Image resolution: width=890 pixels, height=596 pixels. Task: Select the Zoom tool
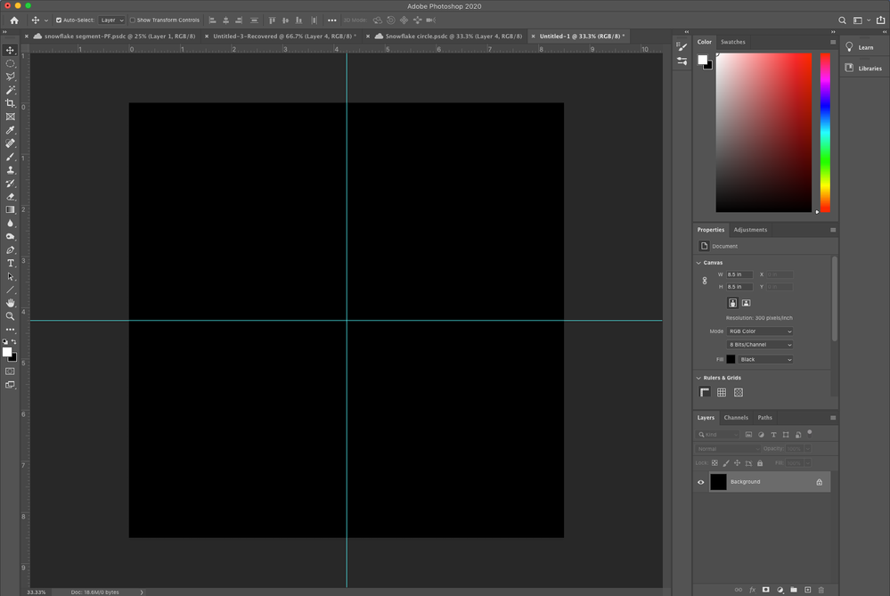(10, 316)
